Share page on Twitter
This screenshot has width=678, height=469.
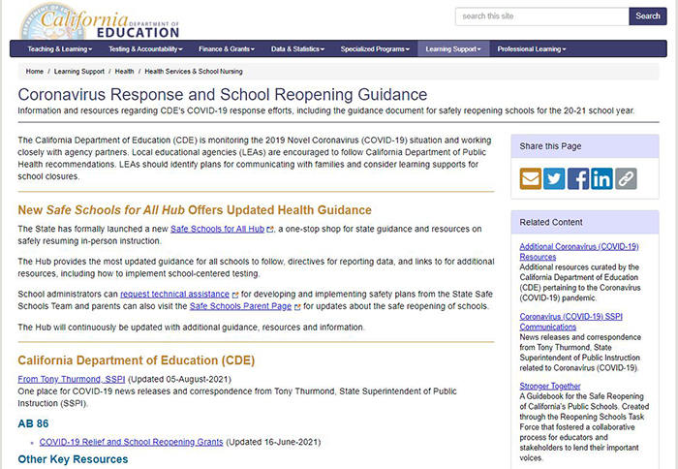(554, 178)
